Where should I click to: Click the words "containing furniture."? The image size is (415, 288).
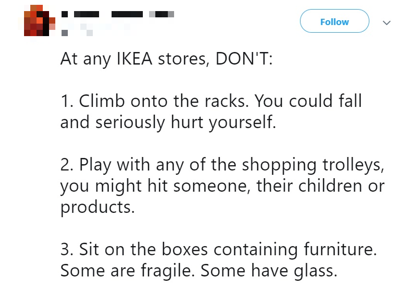pyautogui.click(x=295, y=250)
